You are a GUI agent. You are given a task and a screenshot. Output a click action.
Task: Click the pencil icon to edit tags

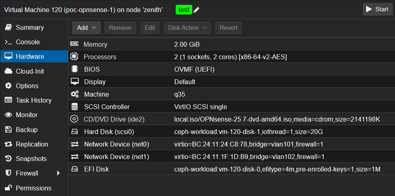[x=197, y=10]
